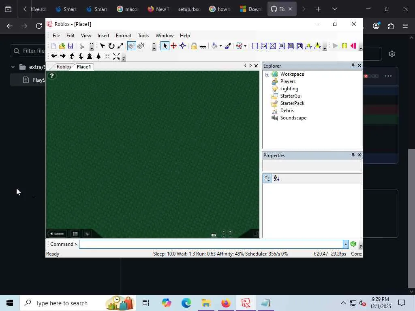The image size is (415, 311).
Task: Click inside the Command input field
Action: pyautogui.click(x=211, y=244)
